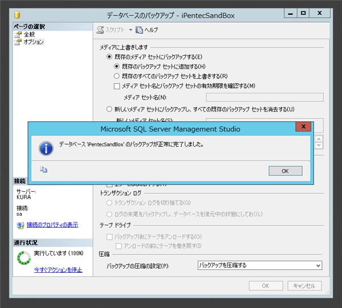Click the backup completed message text
Screen dimensions: 342x308
click(x=131, y=144)
